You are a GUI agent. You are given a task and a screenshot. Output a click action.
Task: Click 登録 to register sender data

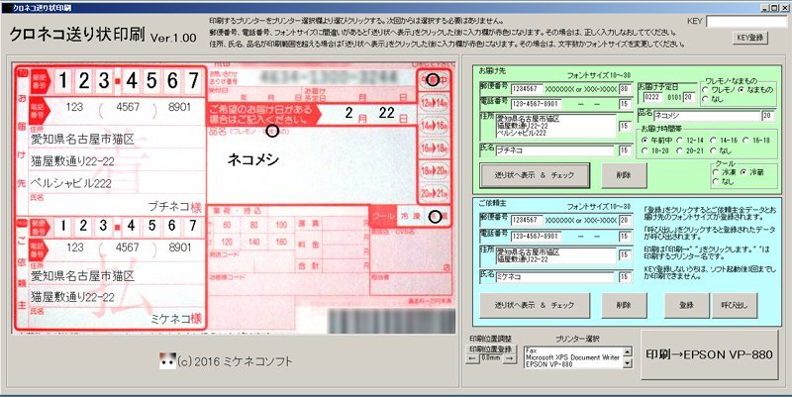tap(685, 306)
